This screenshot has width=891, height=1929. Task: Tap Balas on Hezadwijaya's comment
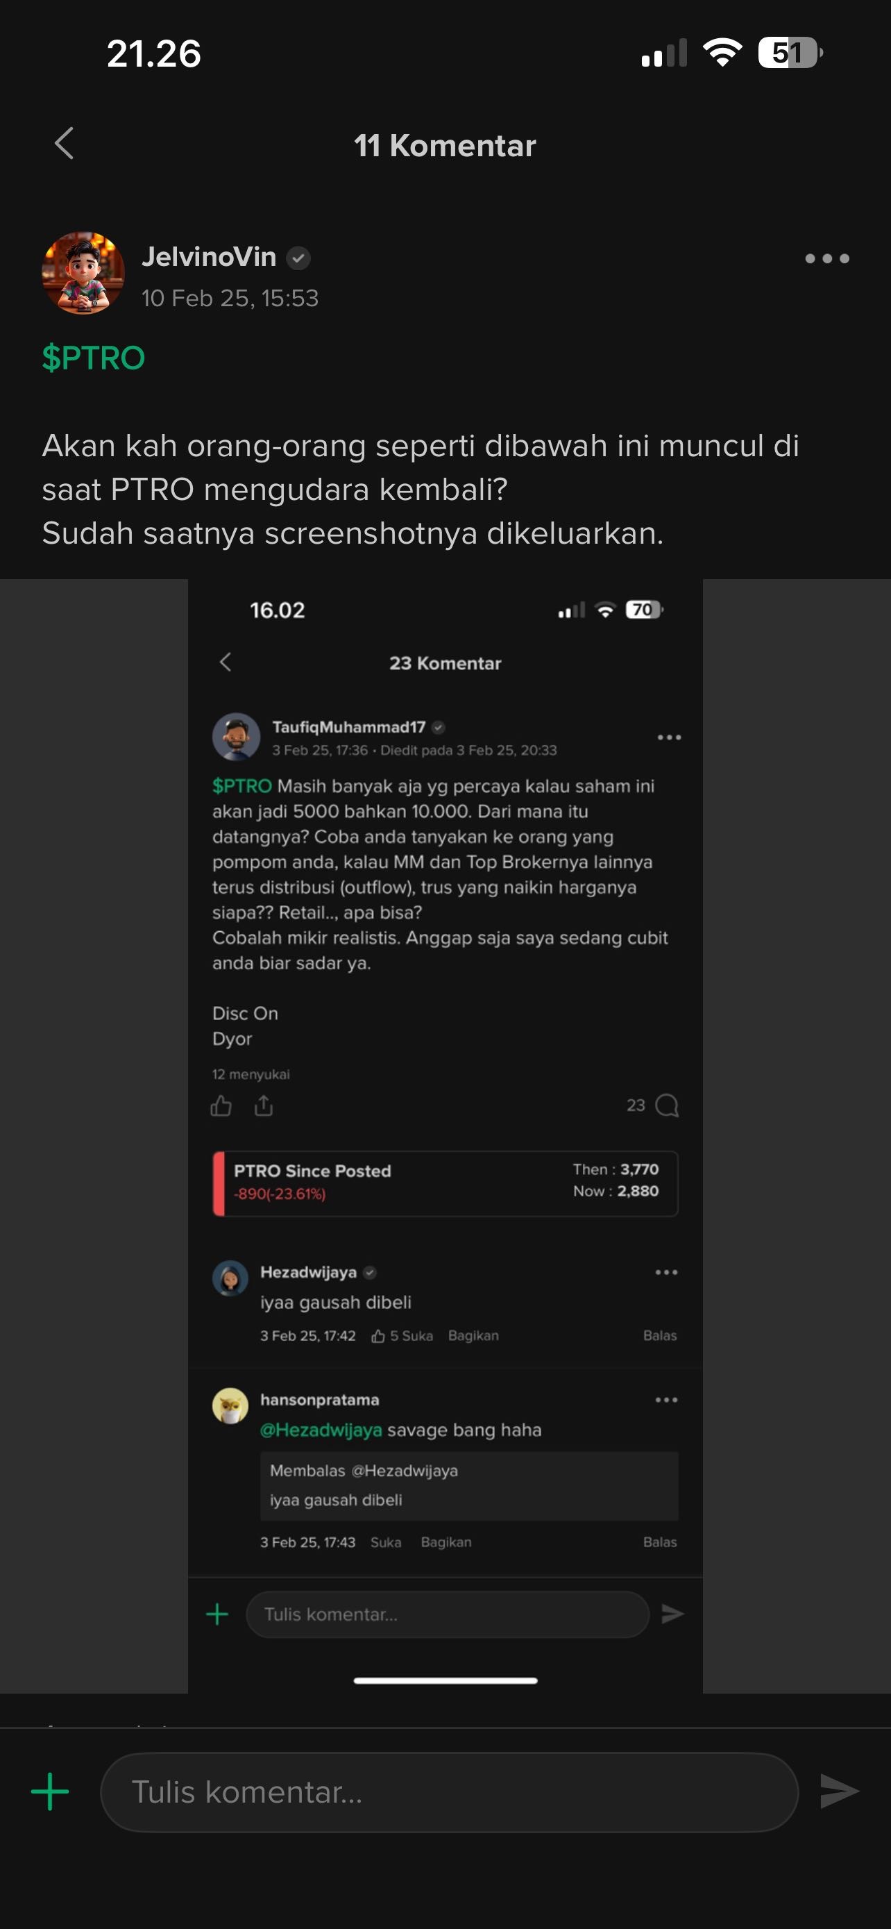click(659, 1336)
